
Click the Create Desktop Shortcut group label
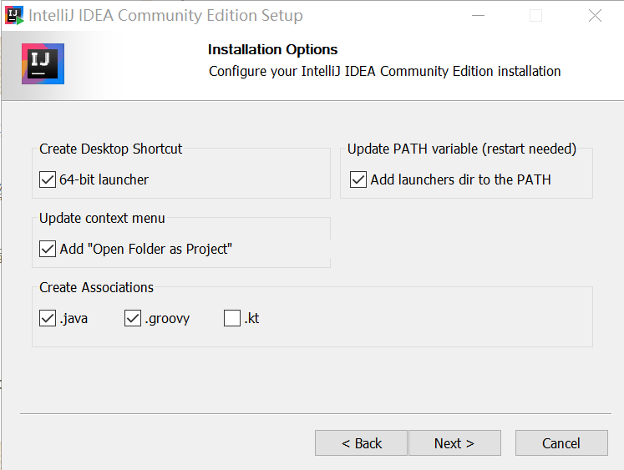110,149
